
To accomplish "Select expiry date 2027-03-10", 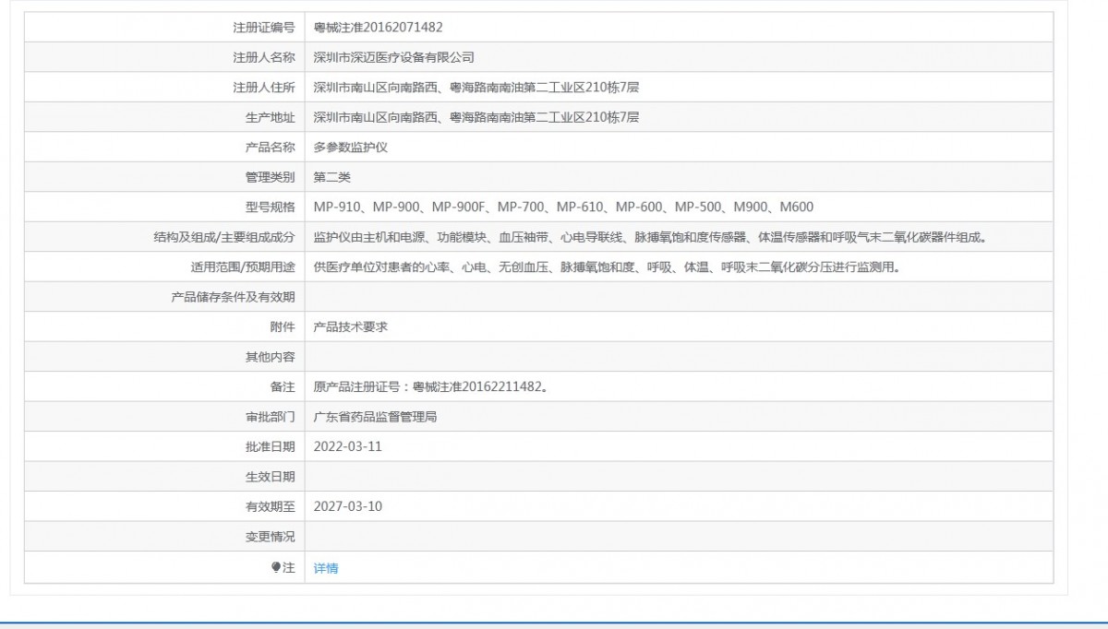I will (x=348, y=506).
